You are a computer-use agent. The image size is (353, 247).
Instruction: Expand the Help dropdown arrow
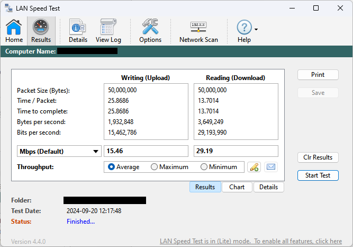[x=256, y=30]
